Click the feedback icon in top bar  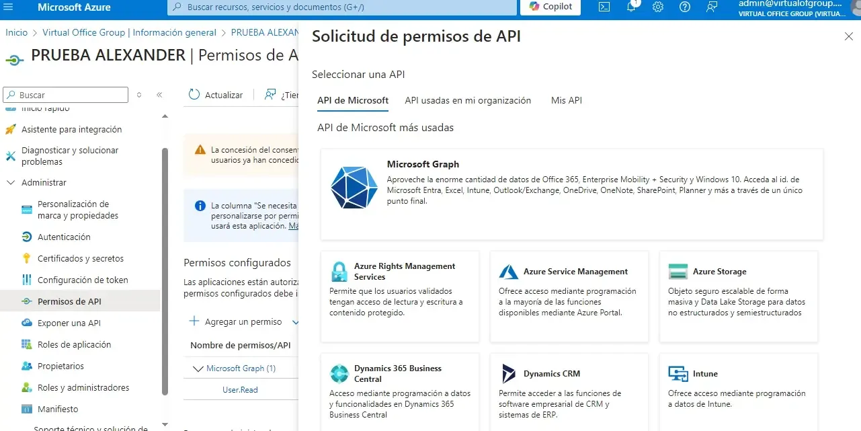coord(712,7)
